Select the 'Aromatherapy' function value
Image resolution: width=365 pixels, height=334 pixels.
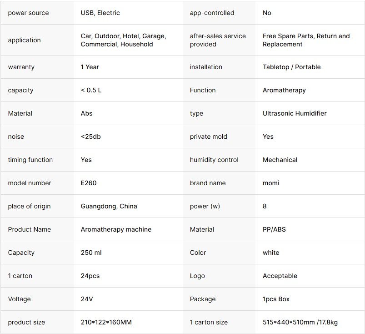pyautogui.click(x=284, y=90)
